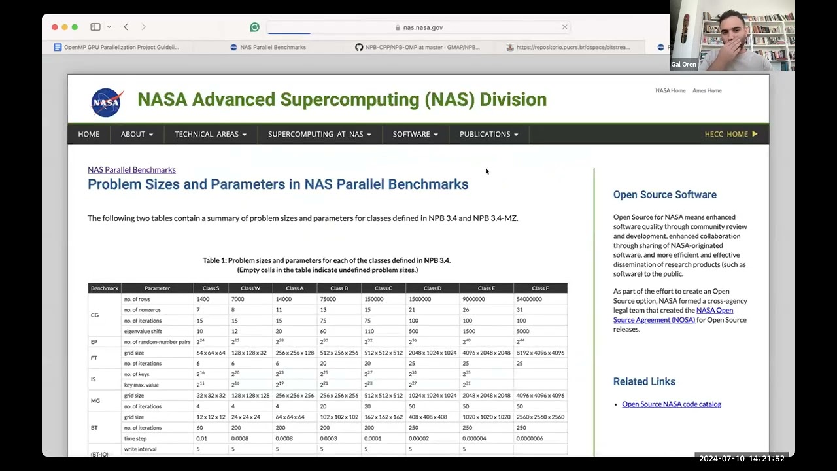837x471 pixels.
Task: Stop the page load with the X icon
Action: tap(564, 27)
